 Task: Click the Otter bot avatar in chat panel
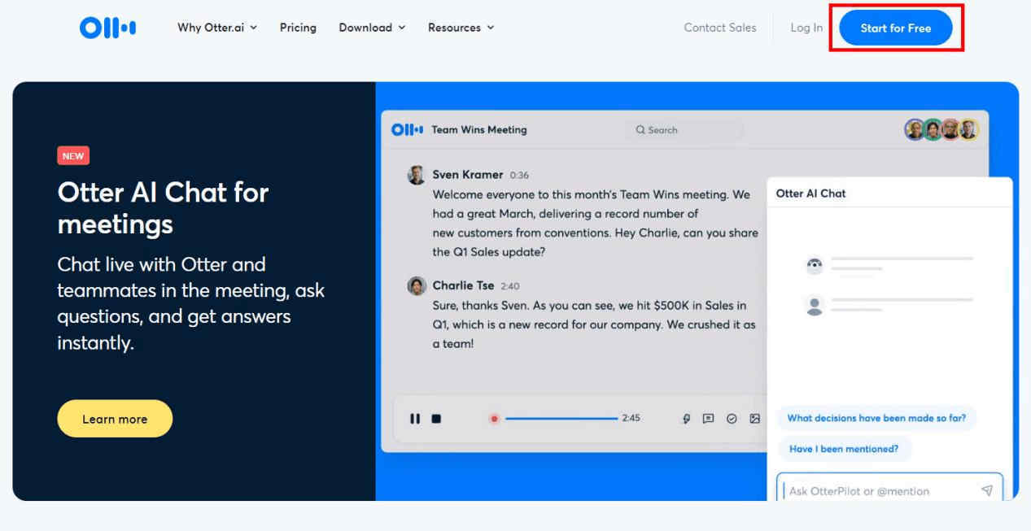[814, 264]
